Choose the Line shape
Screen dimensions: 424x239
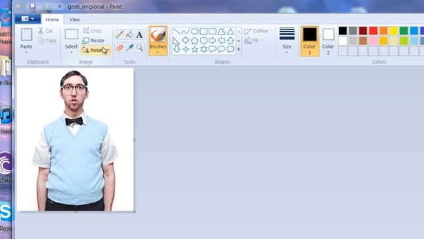(177, 31)
